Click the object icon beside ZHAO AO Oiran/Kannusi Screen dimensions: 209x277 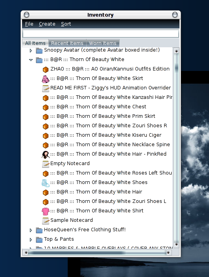tap(46, 69)
